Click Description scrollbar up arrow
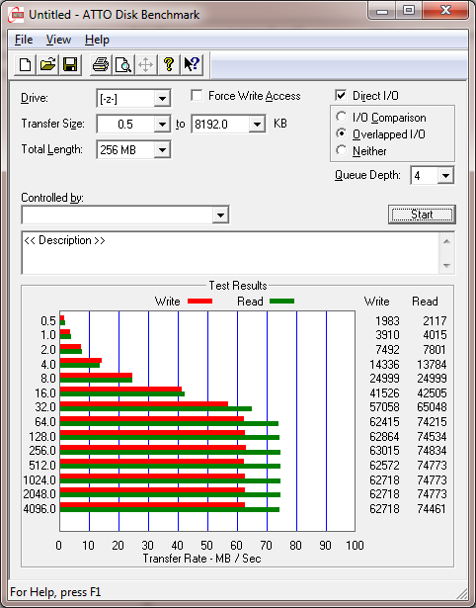476x608 pixels. click(446, 241)
